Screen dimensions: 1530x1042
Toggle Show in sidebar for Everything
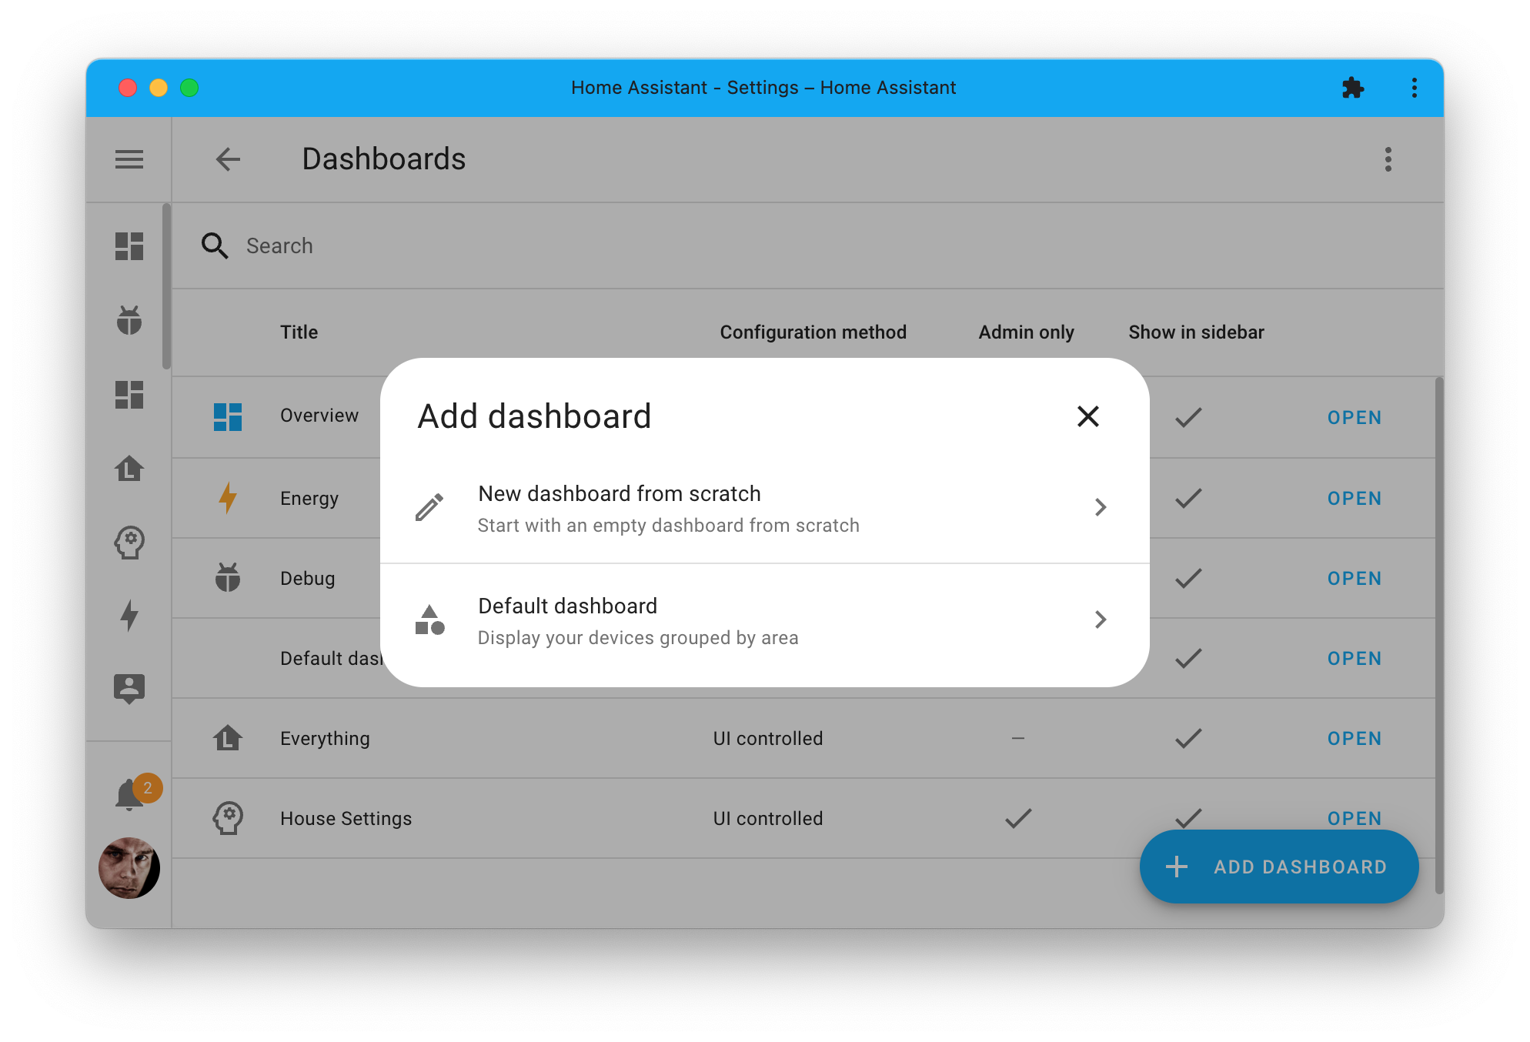[1187, 738]
